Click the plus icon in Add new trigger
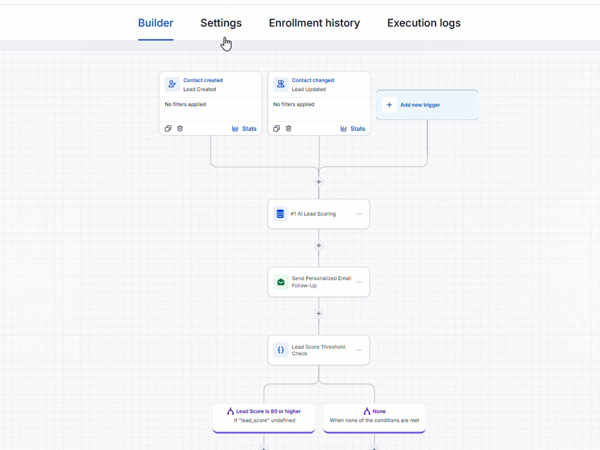The width and height of the screenshot is (600, 450). (389, 105)
